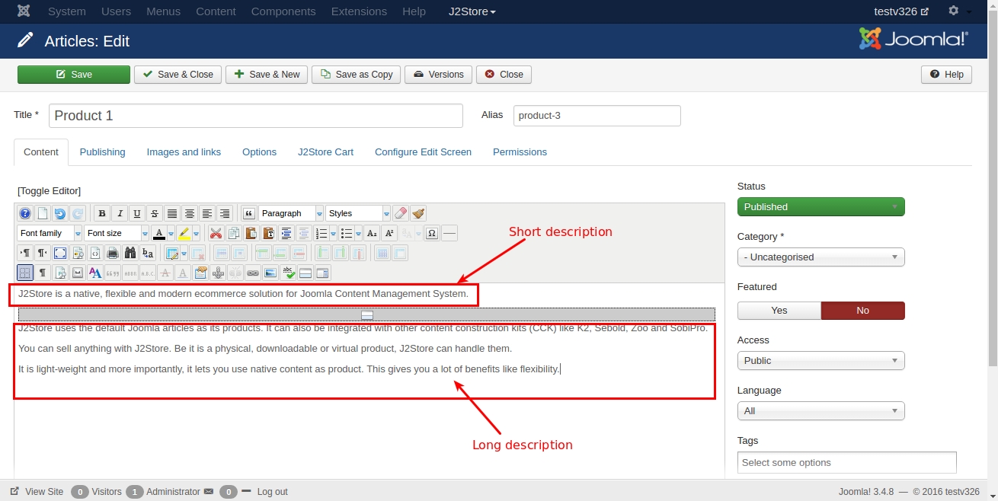998x501 pixels.
Task: Open the Category dropdown
Action: (820, 257)
